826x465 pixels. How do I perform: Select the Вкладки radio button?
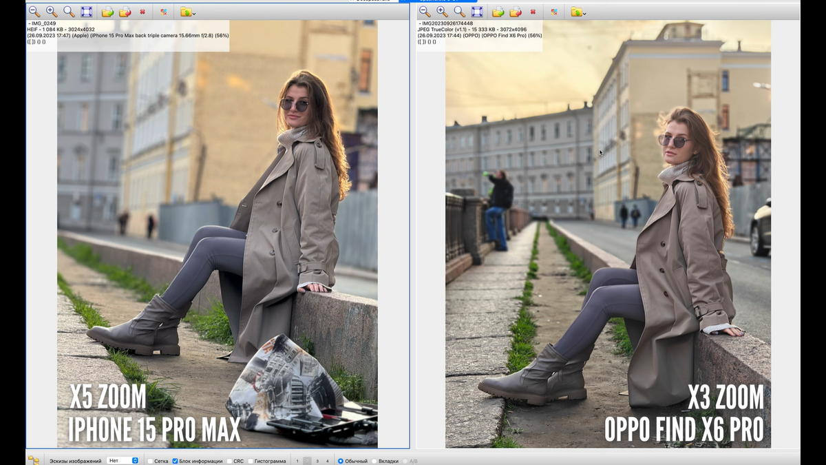click(x=375, y=460)
